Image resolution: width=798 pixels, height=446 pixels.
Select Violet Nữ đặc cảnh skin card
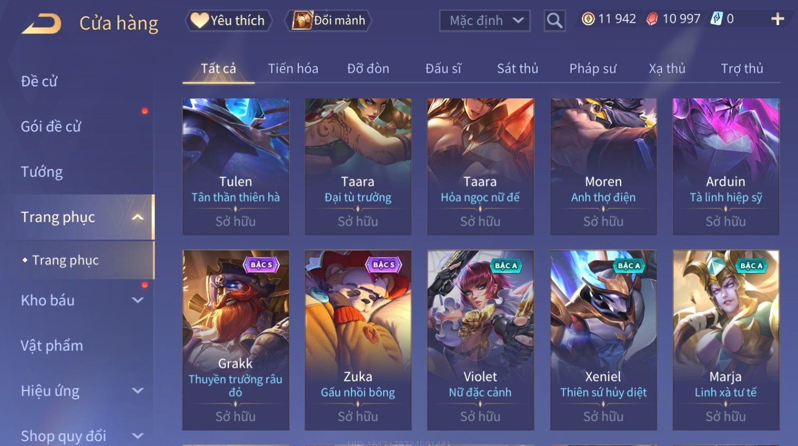coord(480,340)
